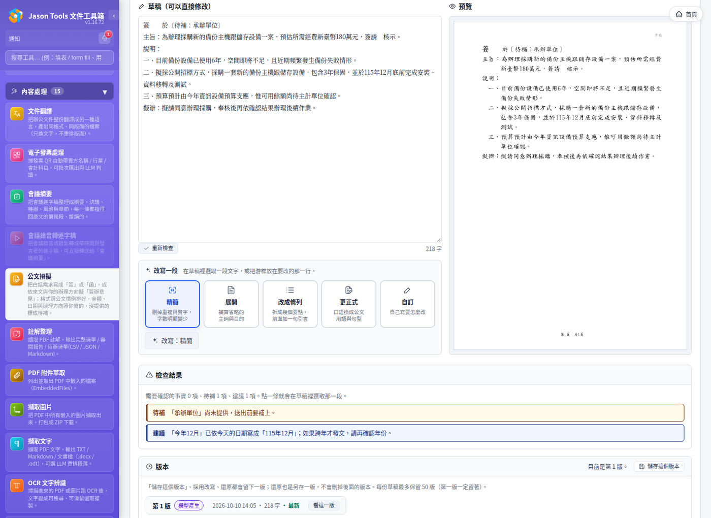Open the notification bell icon

[105, 38]
